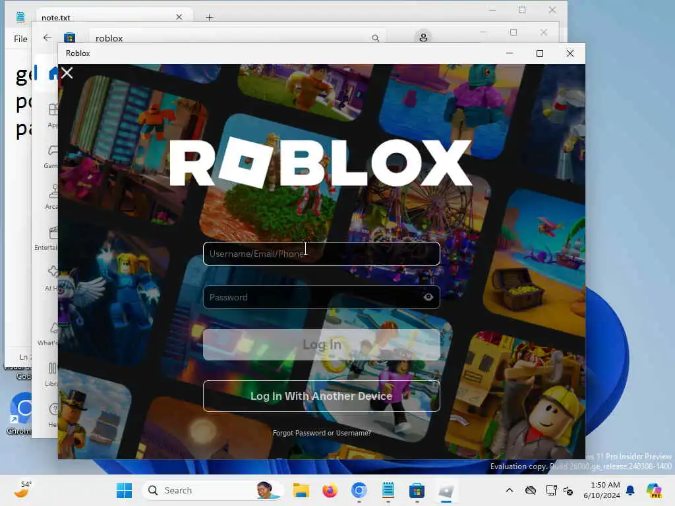The height and width of the screenshot is (506, 675).
Task: Open the cloud sync tray icon
Action: pyautogui.click(x=531, y=490)
